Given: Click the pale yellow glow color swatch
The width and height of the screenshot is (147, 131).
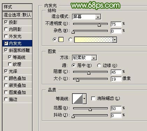Looking at the screenshot, I should [x=61, y=40].
